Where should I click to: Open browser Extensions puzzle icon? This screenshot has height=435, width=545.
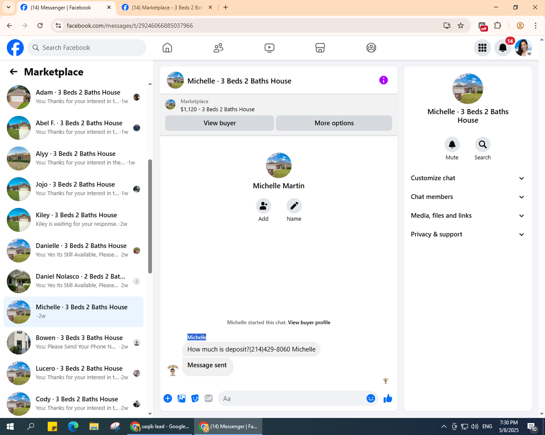[498, 26]
